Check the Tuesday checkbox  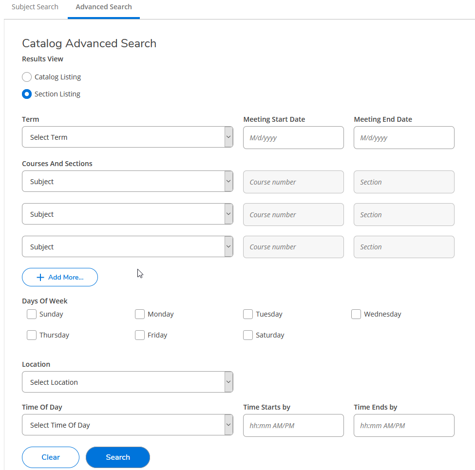point(248,314)
